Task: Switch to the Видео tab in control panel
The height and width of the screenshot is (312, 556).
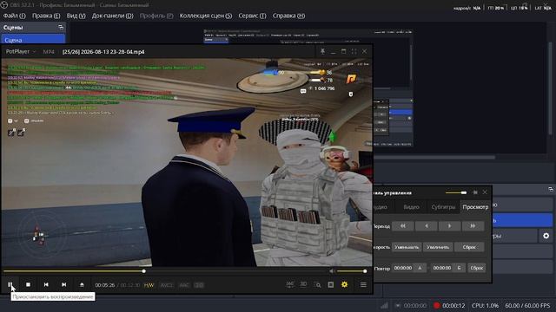Action: (x=411, y=207)
